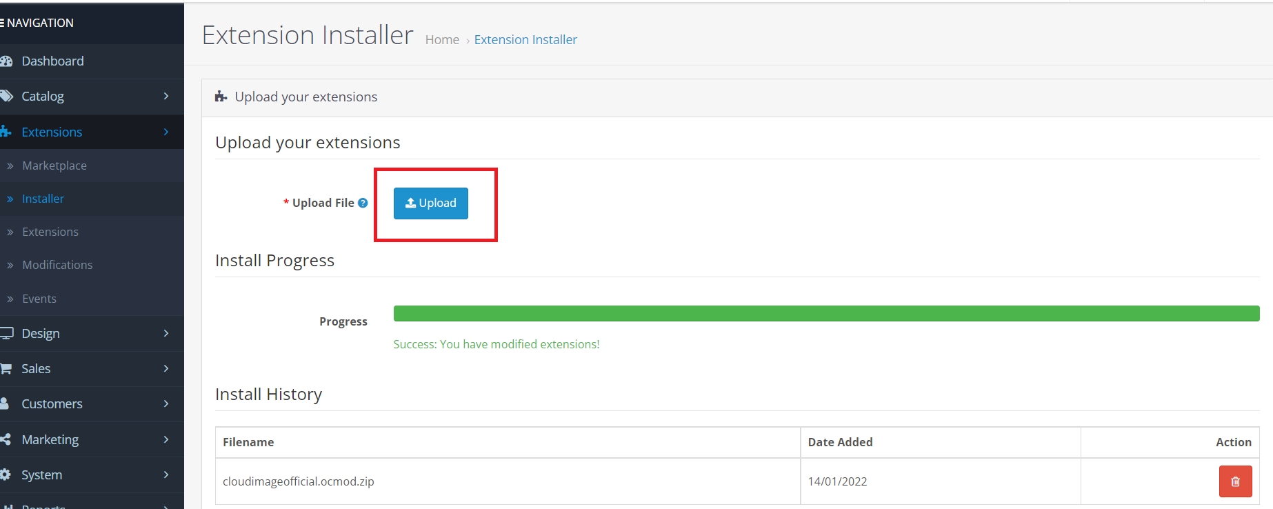Screen dimensions: 1273x509
Task: Delete cloudimageofficial.ocmod.zip with the red trash button
Action: point(1235,481)
